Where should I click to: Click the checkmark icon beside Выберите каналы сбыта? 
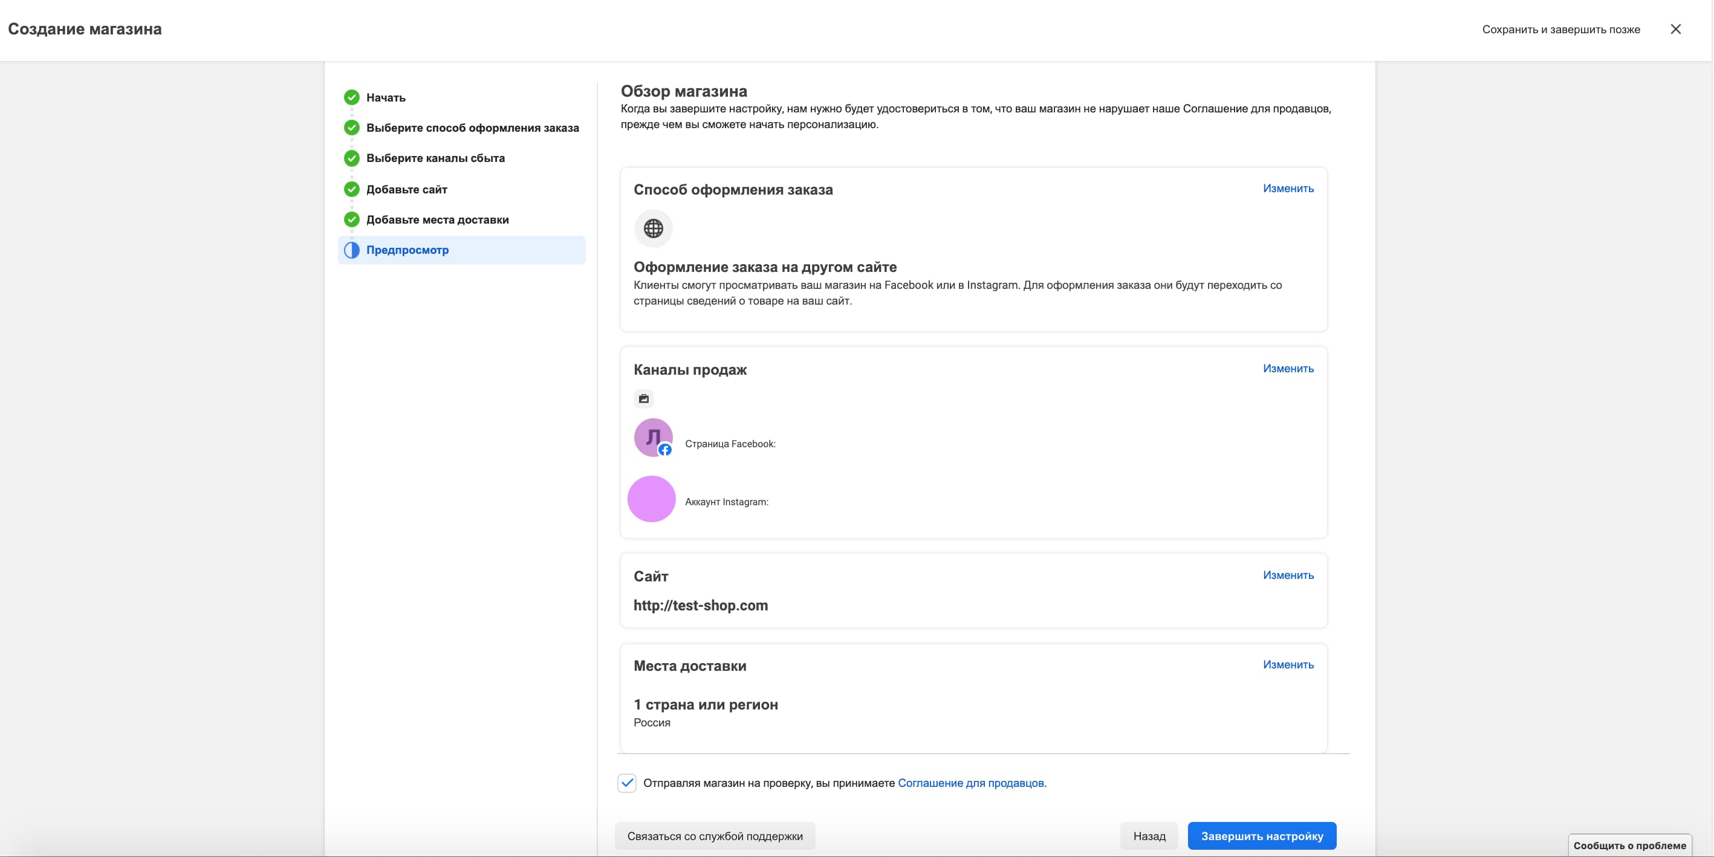pos(351,158)
